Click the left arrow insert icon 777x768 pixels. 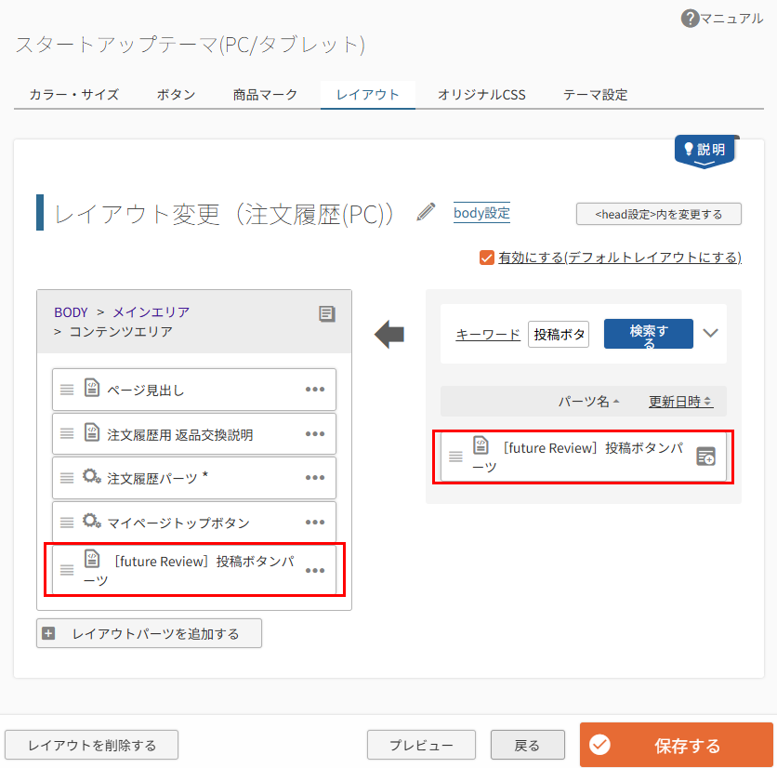pos(389,333)
